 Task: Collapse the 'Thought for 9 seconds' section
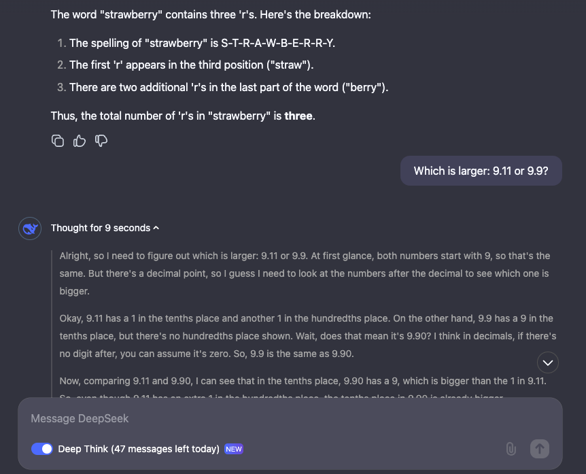point(105,228)
